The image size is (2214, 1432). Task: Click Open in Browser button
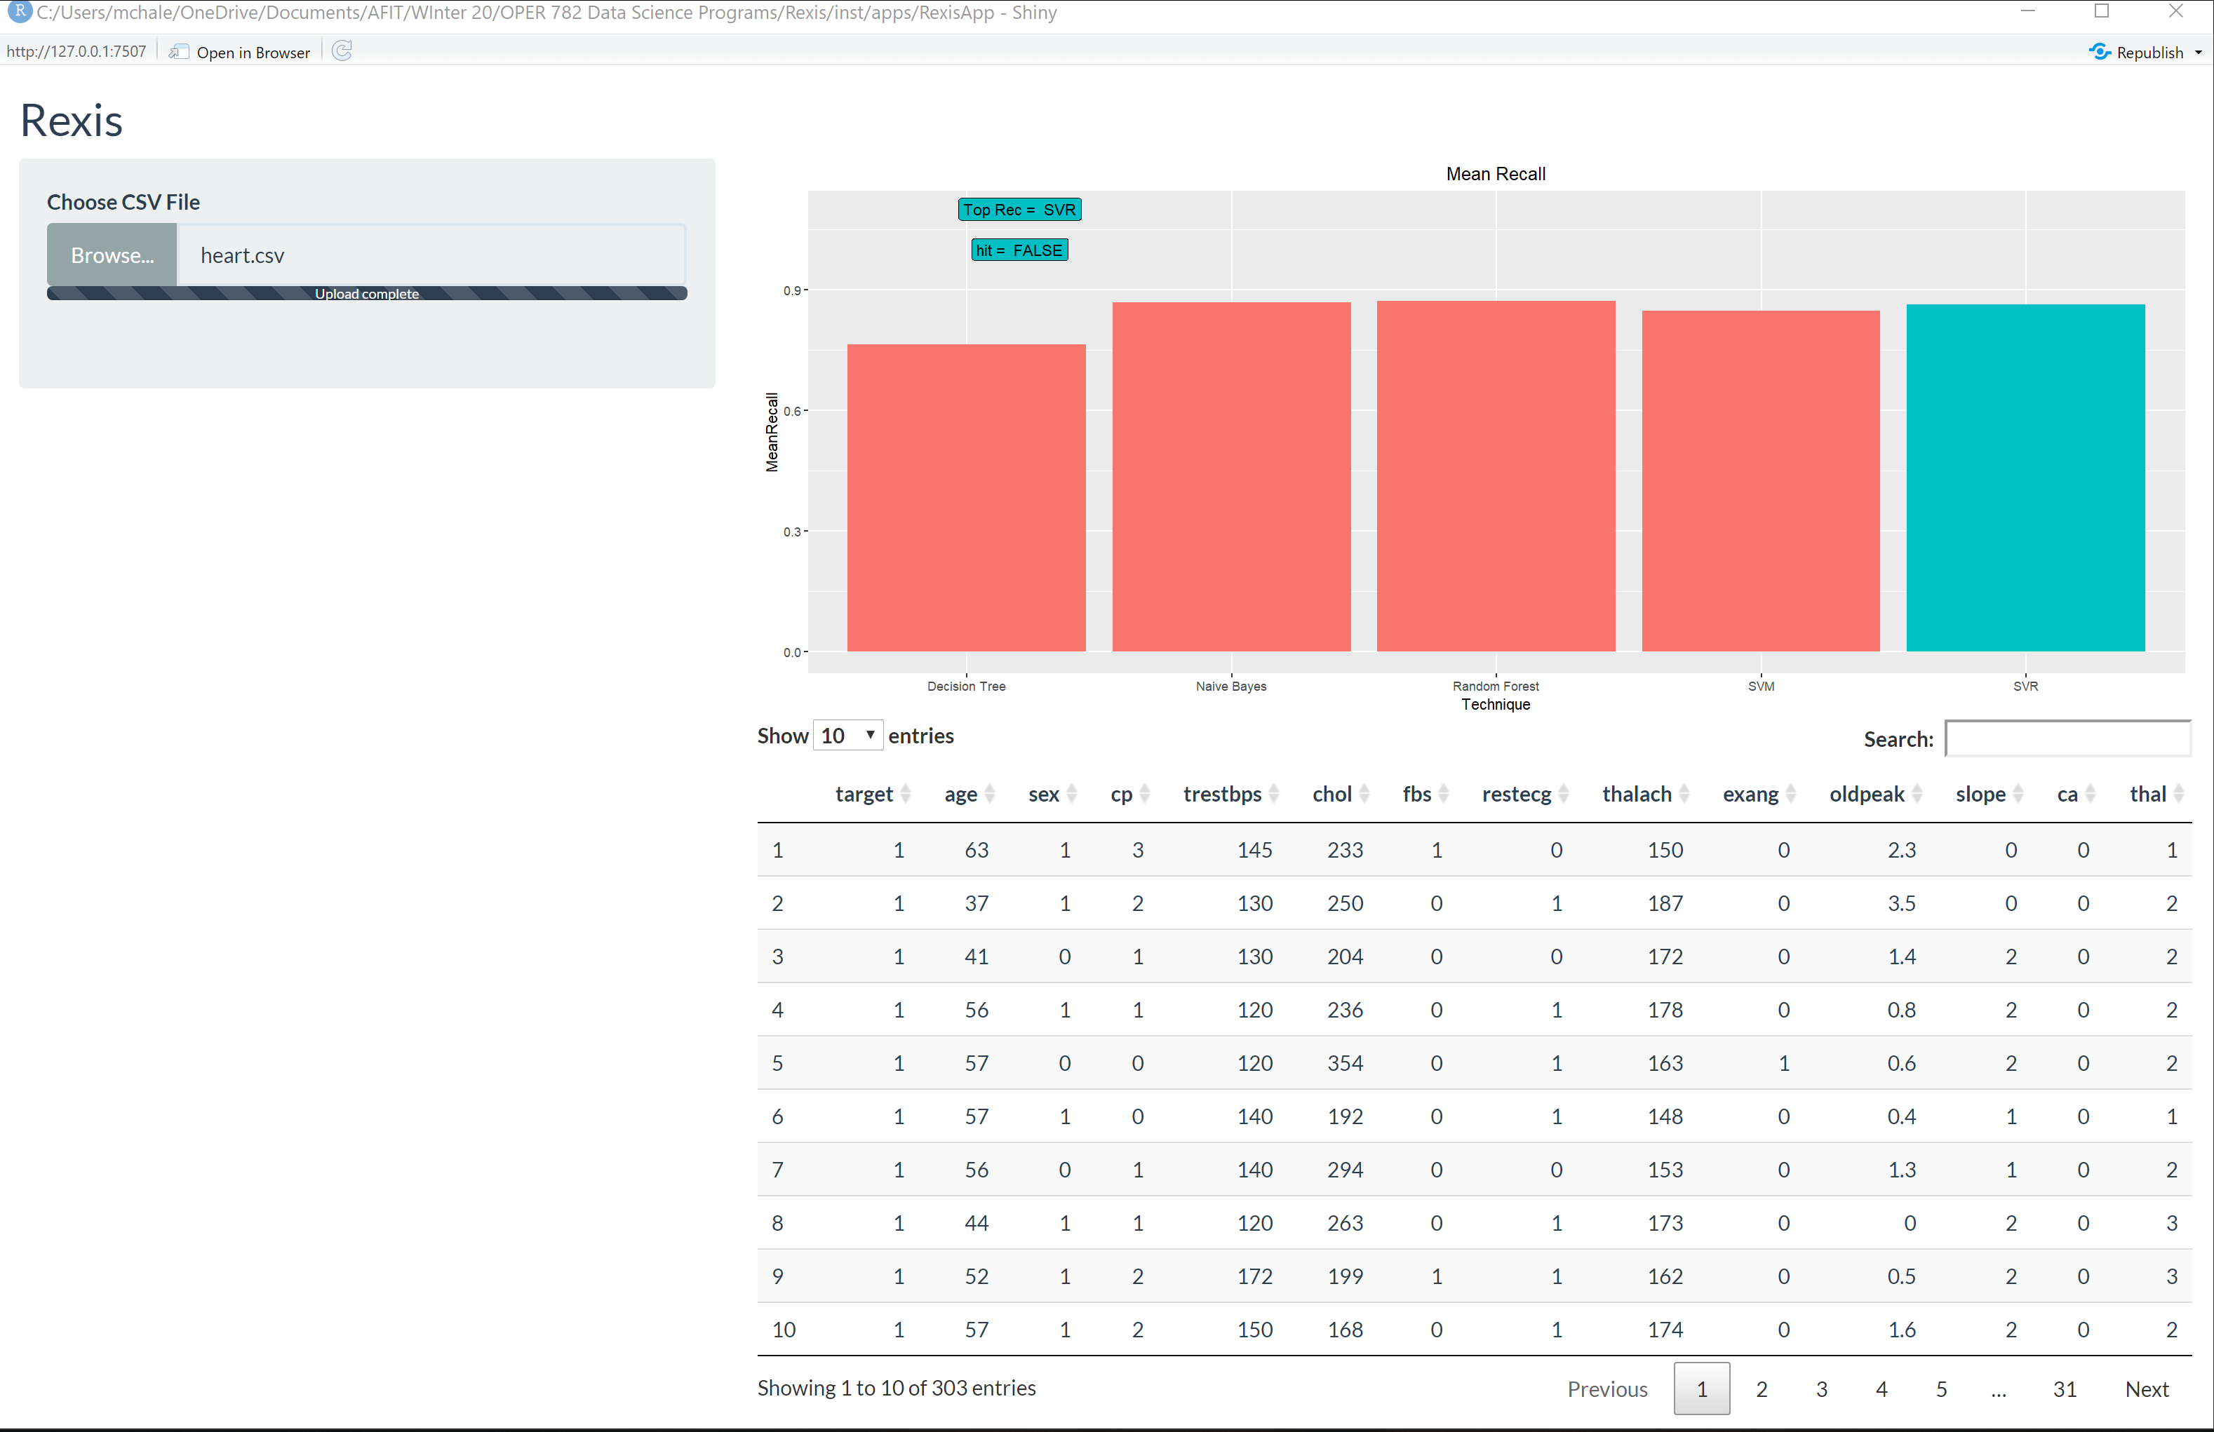tap(240, 52)
